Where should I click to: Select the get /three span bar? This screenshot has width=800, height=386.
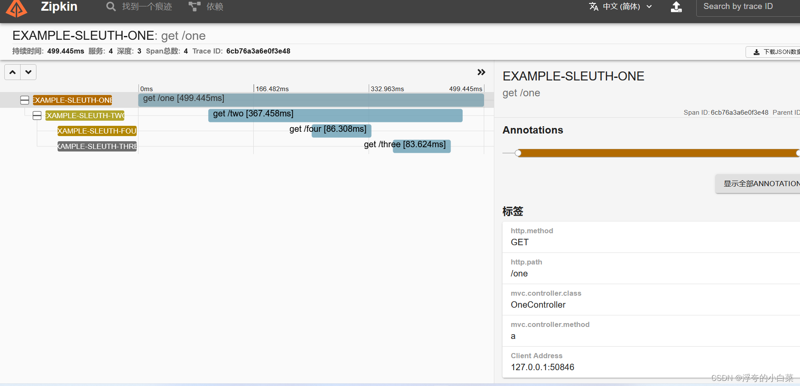(x=422, y=146)
